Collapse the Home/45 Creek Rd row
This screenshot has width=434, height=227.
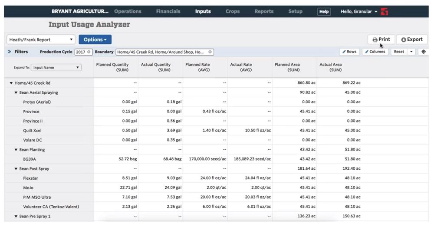tap(11, 83)
